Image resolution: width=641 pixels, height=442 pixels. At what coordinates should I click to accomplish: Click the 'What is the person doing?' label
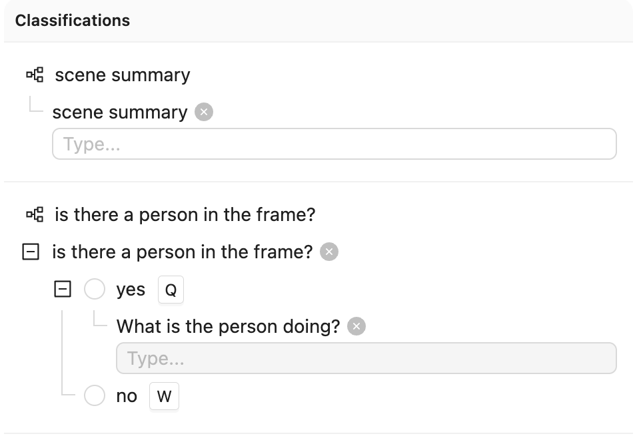click(x=228, y=326)
